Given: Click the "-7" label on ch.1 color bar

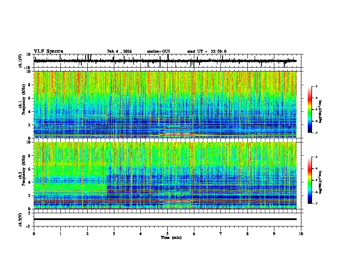Looking at the screenshot, I should pyautogui.click(x=315, y=133).
